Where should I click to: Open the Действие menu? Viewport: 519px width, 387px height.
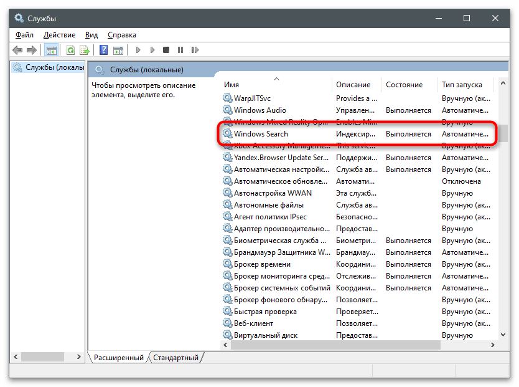coord(60,35)
